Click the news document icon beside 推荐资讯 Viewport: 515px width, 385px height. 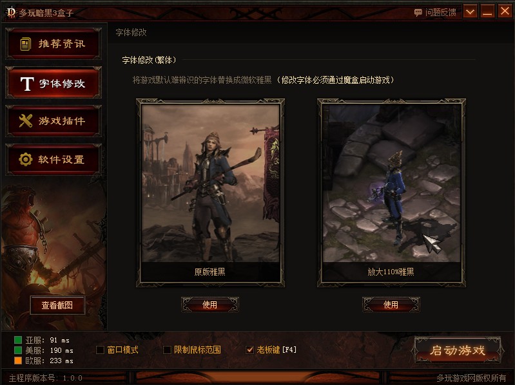pyautogui.click(x=26, y=44)
